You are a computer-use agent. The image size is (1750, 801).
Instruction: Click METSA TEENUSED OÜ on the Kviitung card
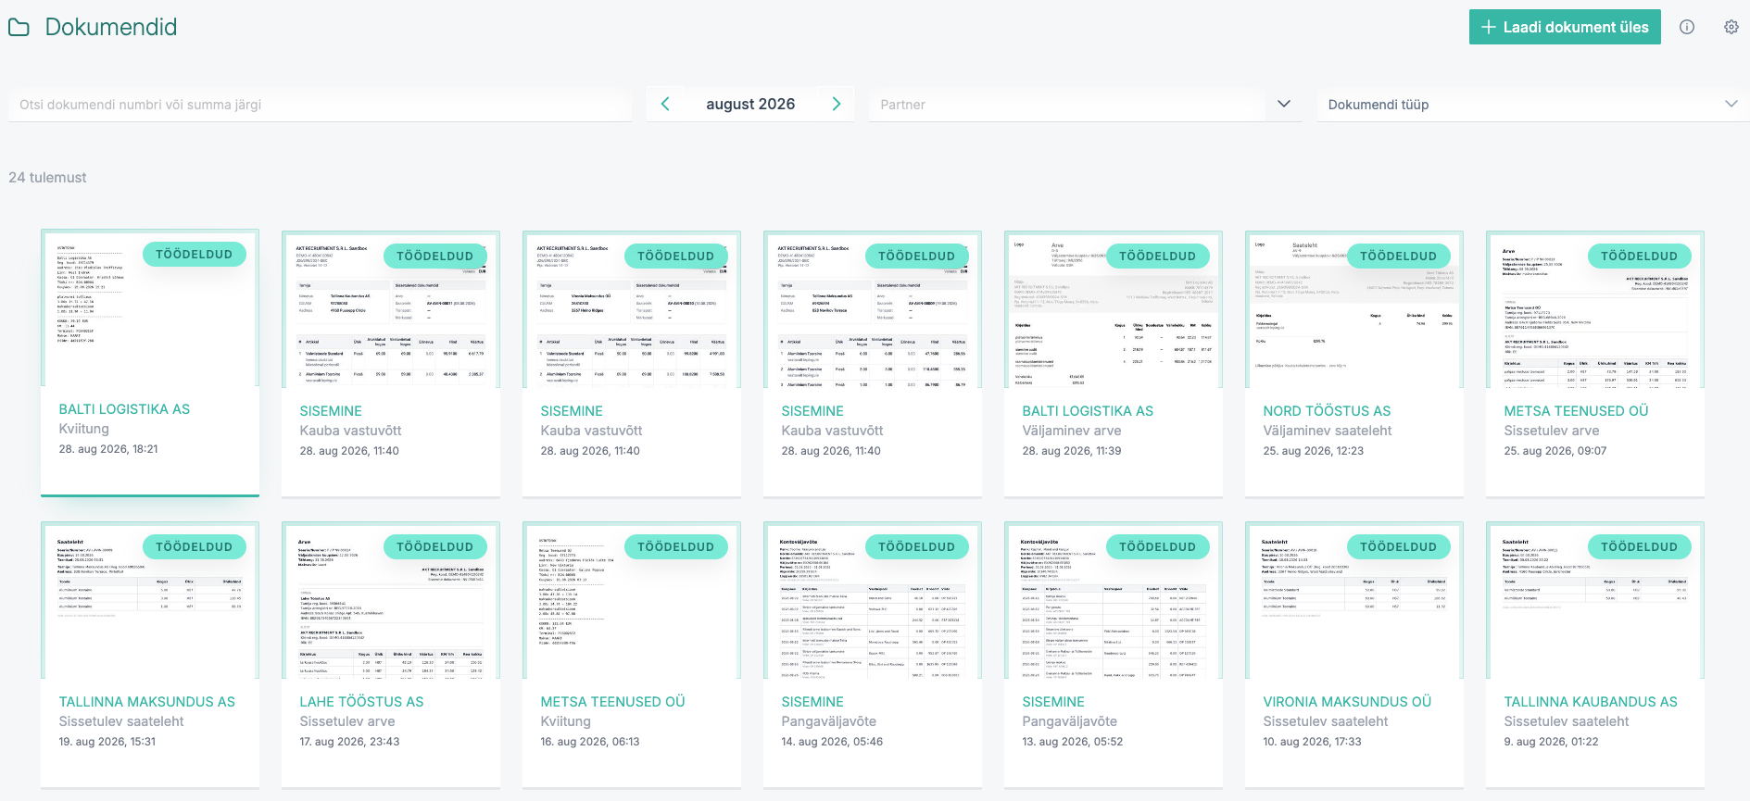[x=612, y=702]
